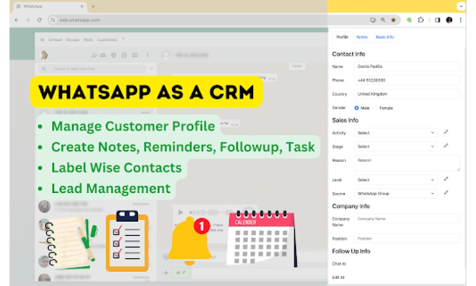The width and height of the screenshot is (476, 286).
Task: View site information icon beside URL
Action: coord(53,20)
